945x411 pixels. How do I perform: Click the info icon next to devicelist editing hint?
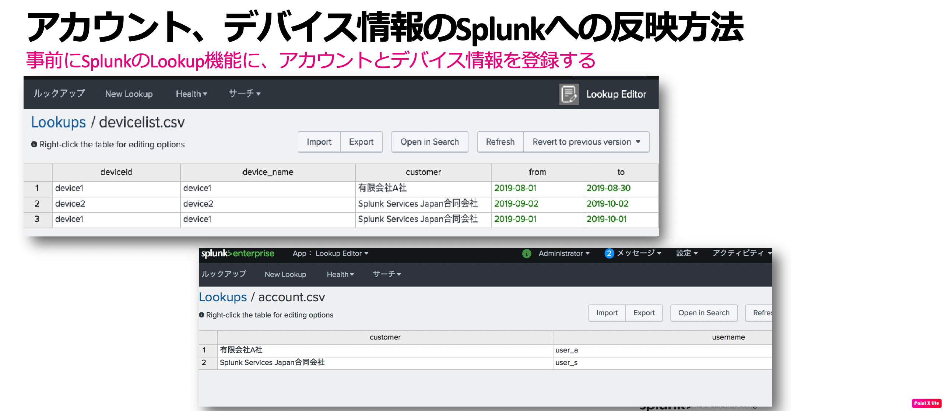click(x=34, y=144)
